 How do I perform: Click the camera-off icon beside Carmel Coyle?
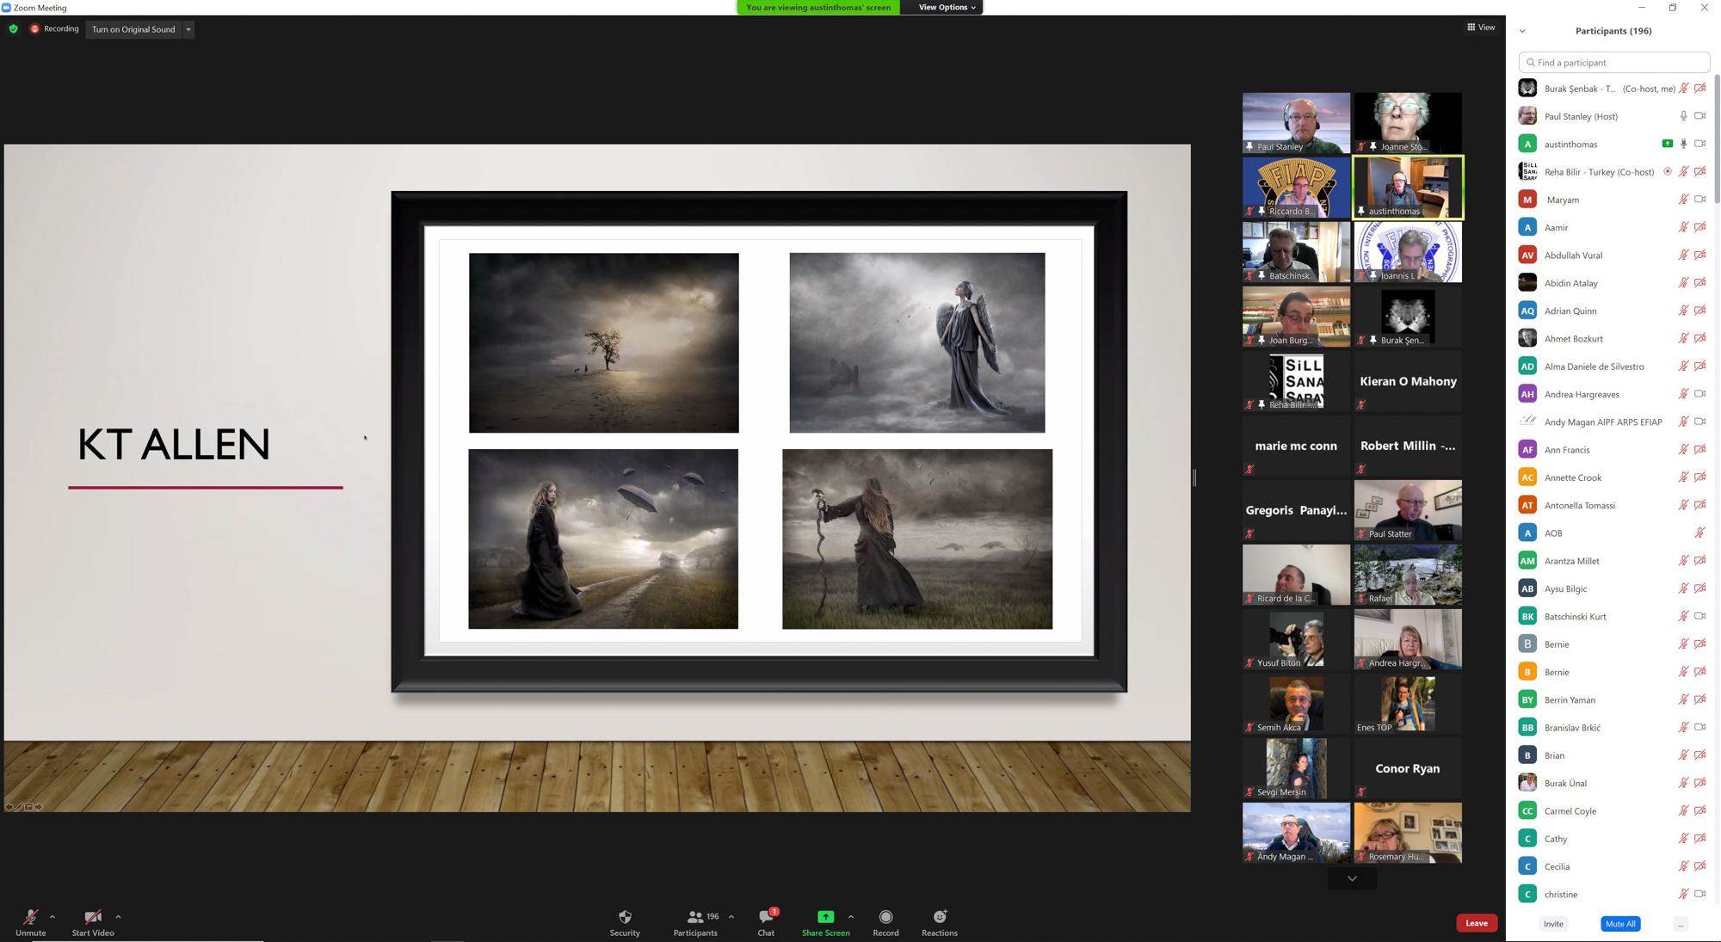[1700, 811]
